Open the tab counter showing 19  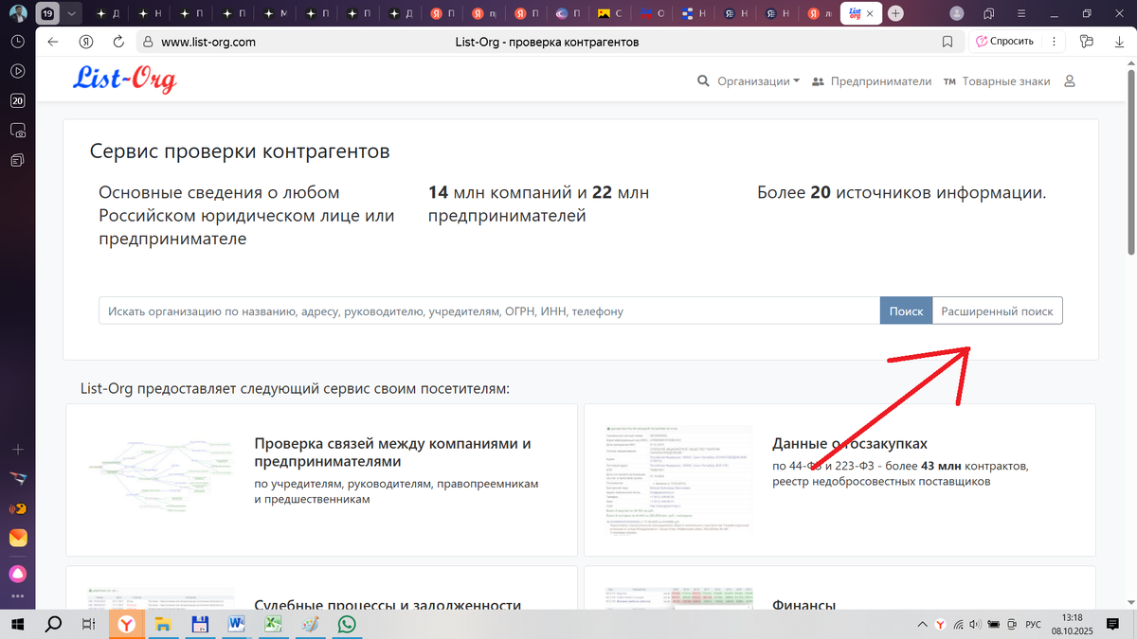coord(47,13)
